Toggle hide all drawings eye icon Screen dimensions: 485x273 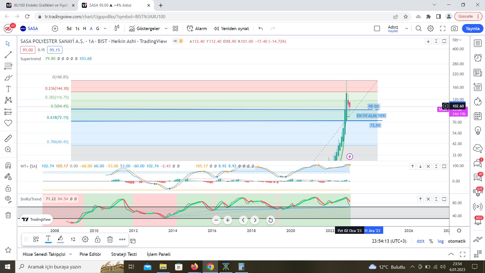pyautogui.click(x=8, y=199)
